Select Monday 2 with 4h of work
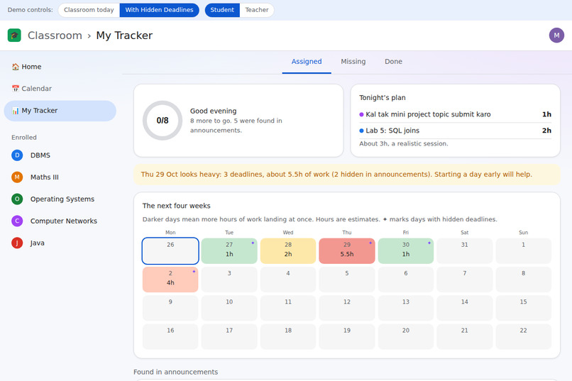This screenshot has width=572, height=381. click(170, 280)
